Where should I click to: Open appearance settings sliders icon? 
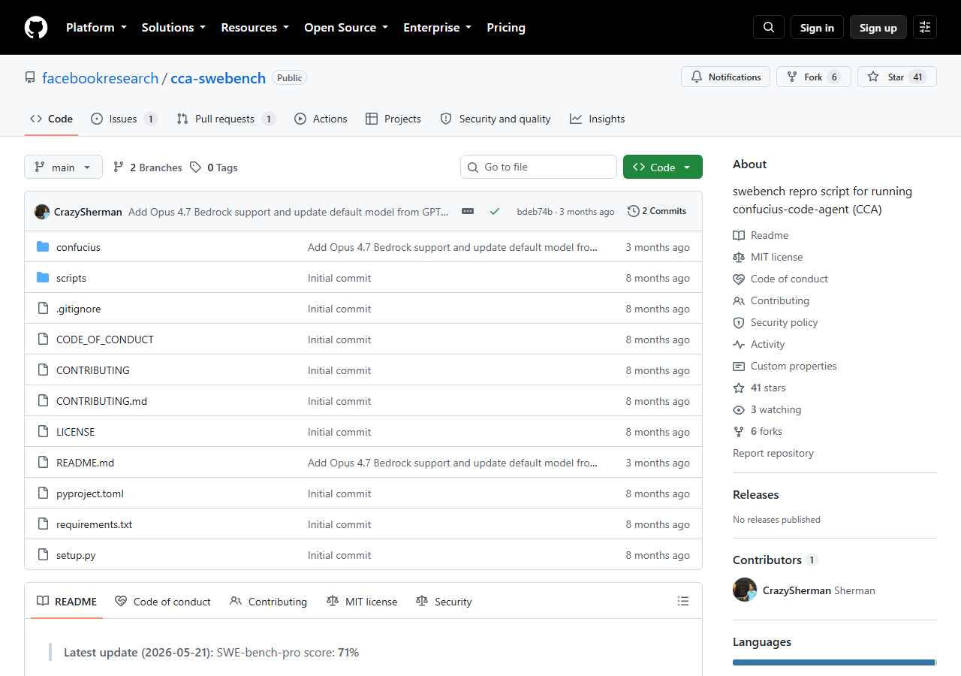point(925,27)
